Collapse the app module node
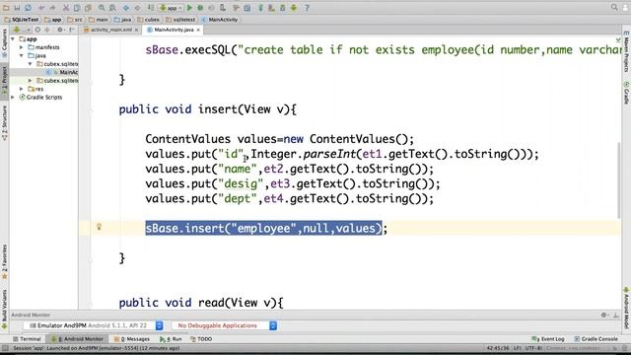 13,39
